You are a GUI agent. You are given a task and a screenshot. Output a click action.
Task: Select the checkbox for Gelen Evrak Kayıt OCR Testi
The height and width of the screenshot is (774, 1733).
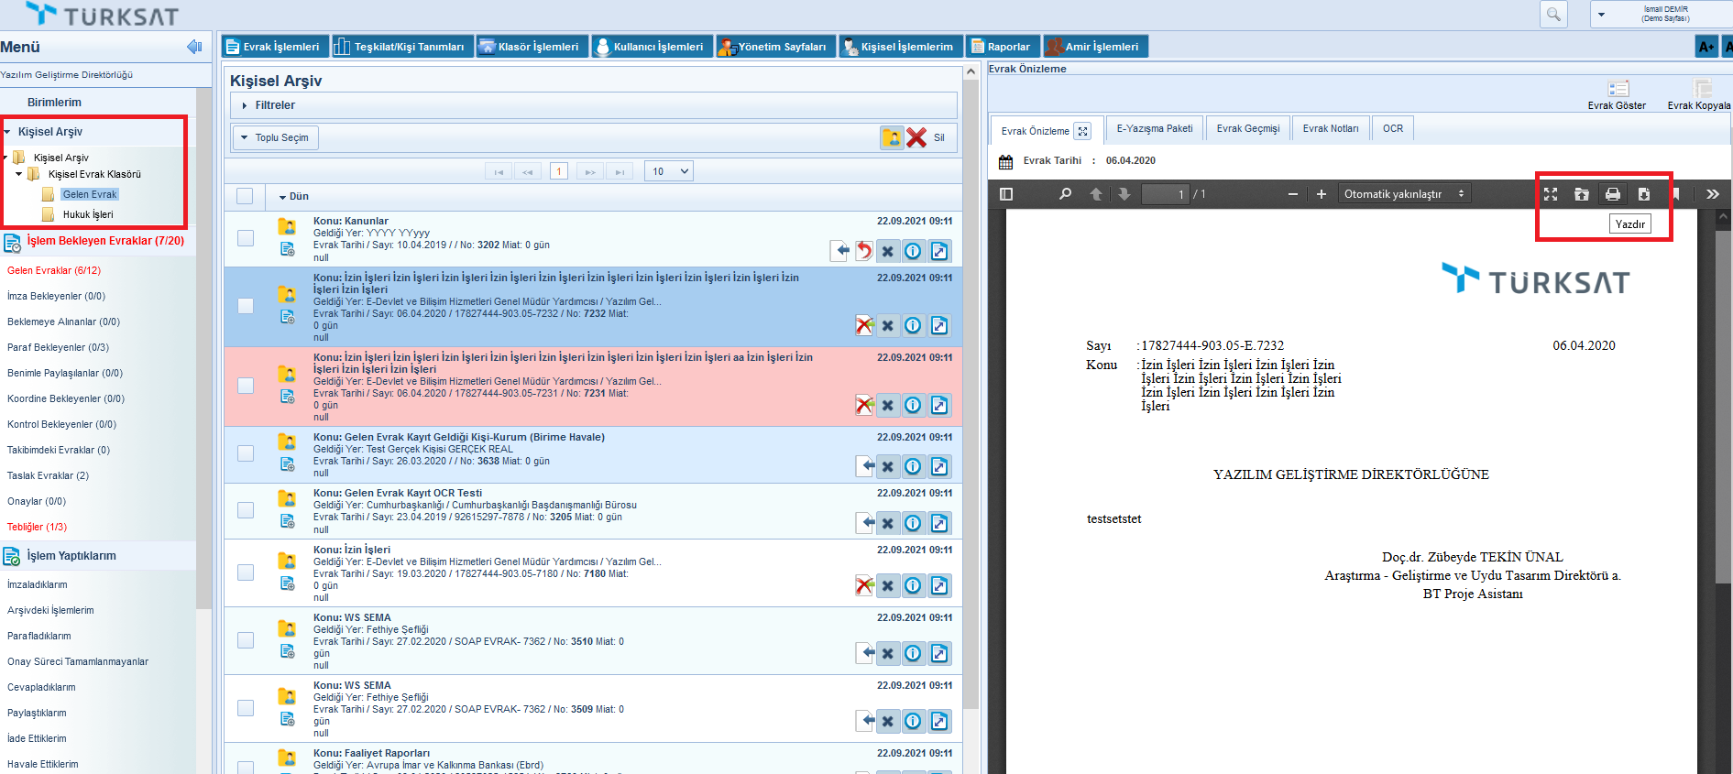[246, 510]
